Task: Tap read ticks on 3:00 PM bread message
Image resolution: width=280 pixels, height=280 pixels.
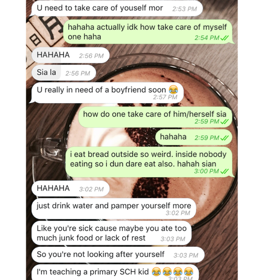Action: (224, 171)
